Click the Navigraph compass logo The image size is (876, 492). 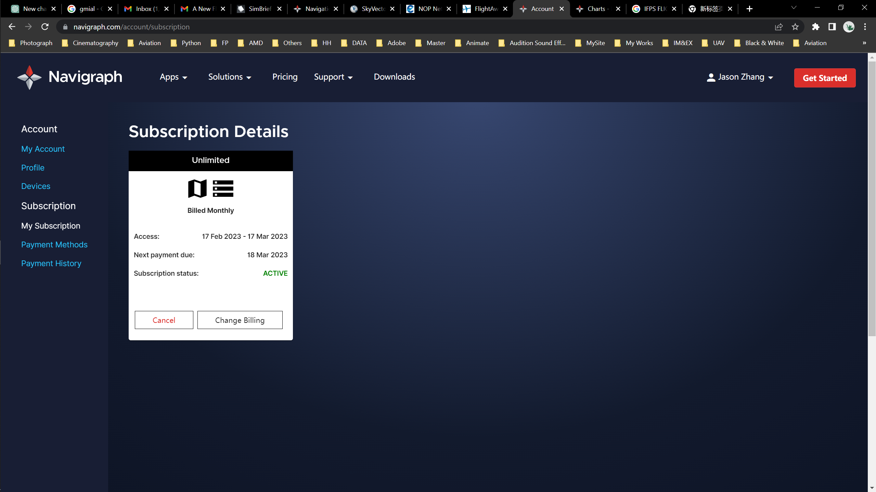point(29,78)
